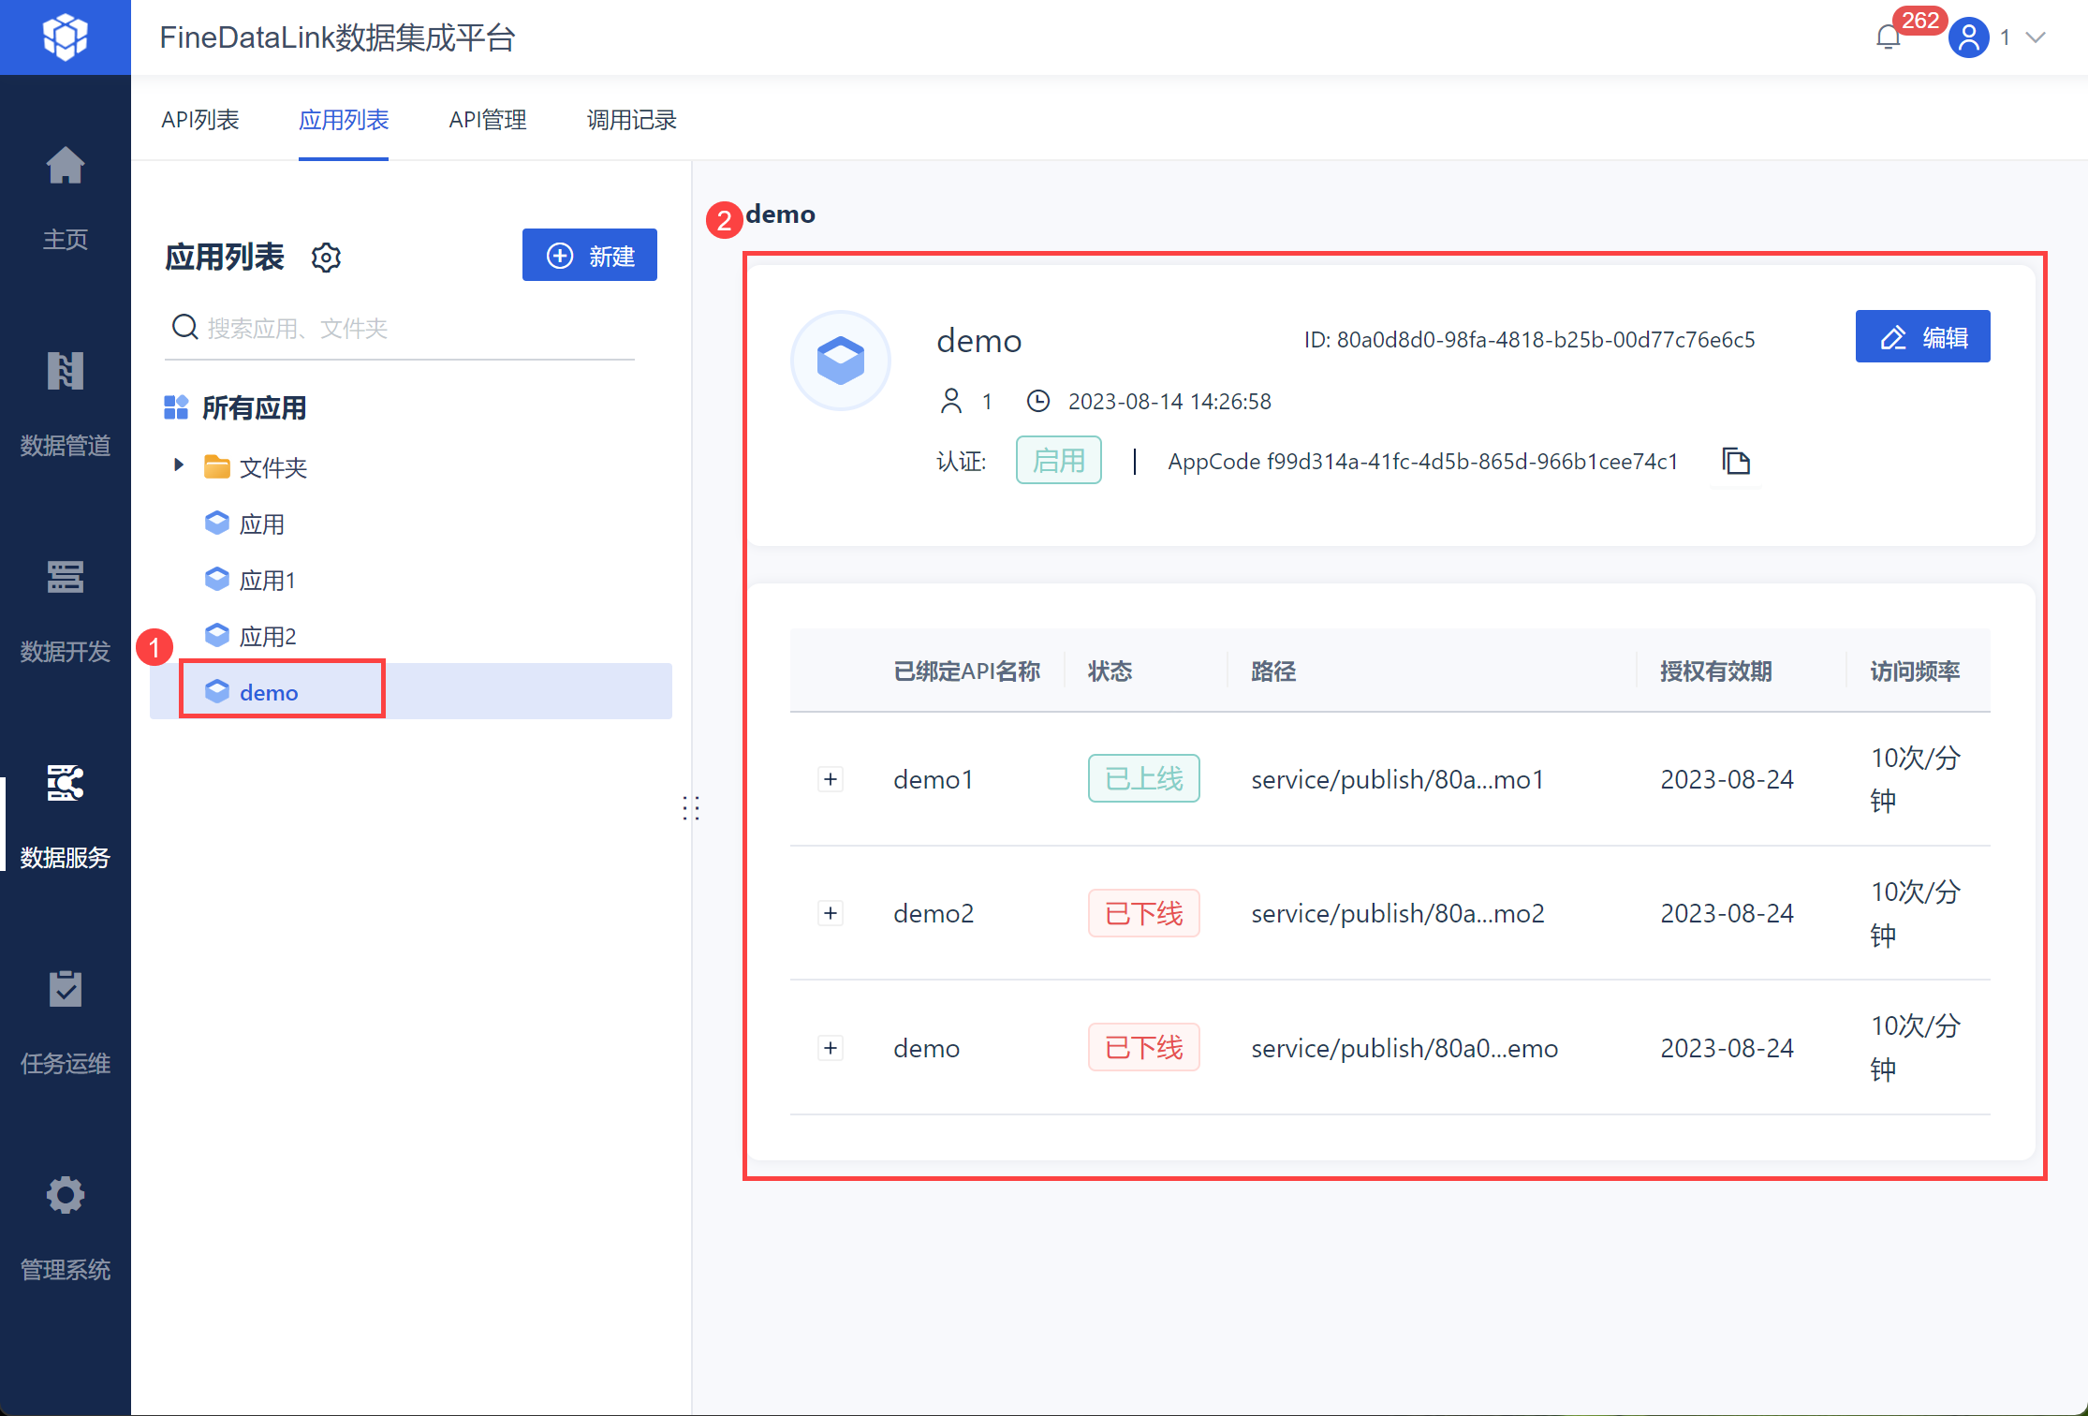Expand the 文件夹 folder tree node

179,465
